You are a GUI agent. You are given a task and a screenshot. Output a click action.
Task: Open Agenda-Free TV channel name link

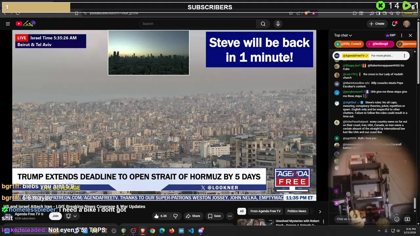pyautogui.click(x=27, y=214)
